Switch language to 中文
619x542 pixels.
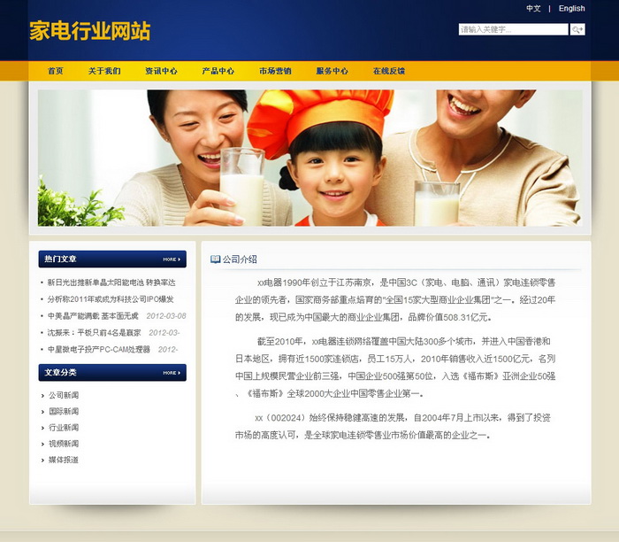533,9
